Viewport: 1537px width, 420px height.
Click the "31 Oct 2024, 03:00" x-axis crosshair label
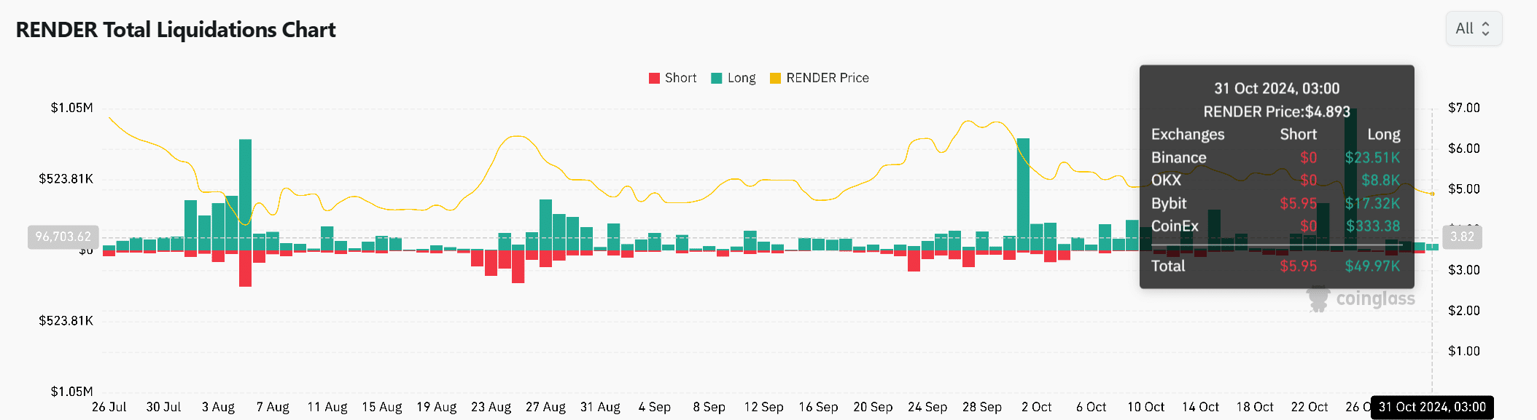pos(1432,407)
